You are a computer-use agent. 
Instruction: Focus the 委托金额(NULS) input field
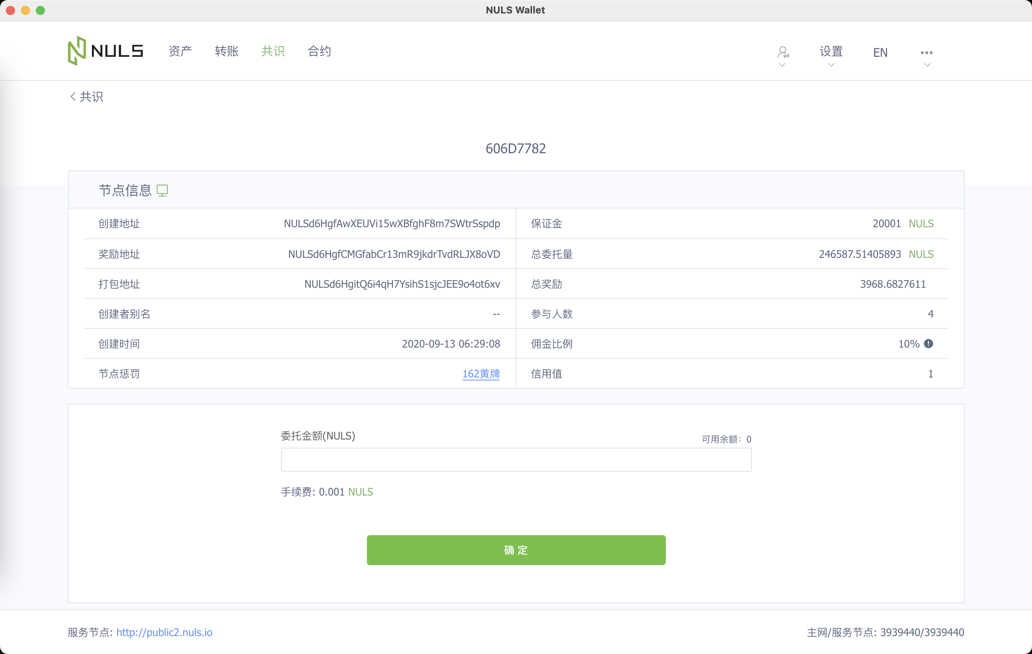tap(516, 460)
